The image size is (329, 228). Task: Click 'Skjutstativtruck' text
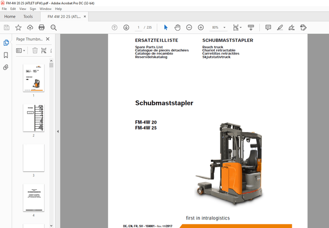[x=216, y=57]
